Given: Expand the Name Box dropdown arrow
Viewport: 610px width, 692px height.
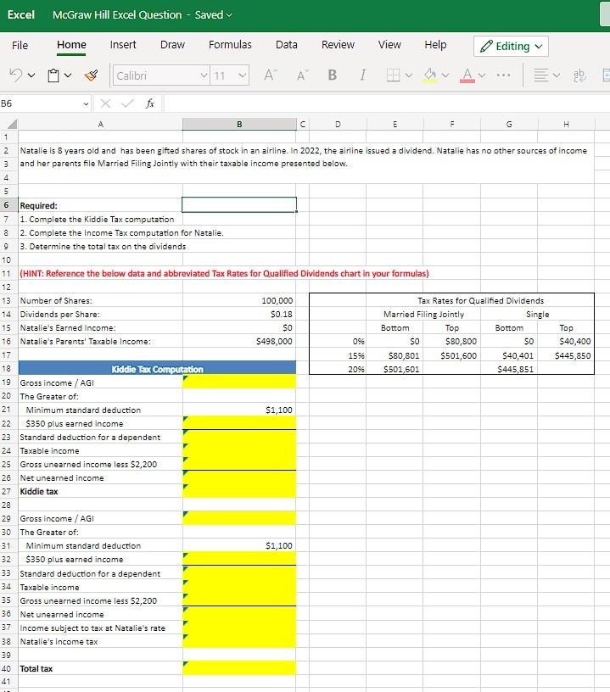Looking at the screenshot, I should 86,104.
